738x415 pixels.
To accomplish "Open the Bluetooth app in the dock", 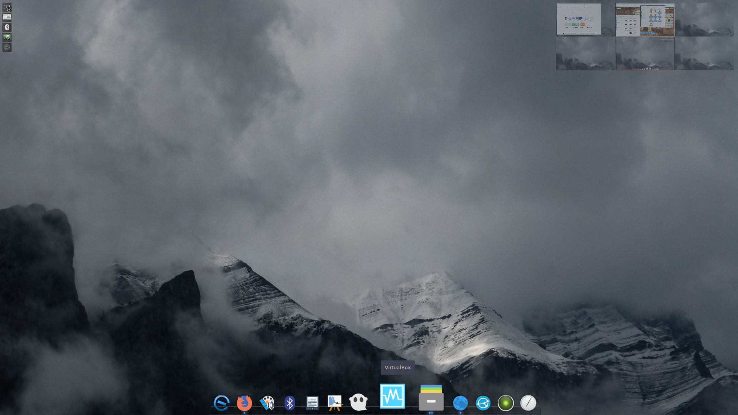I will [x=289, y=403].
